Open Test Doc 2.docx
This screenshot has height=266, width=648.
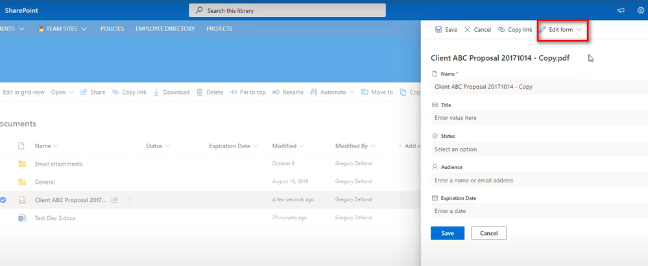coord(55,218)
